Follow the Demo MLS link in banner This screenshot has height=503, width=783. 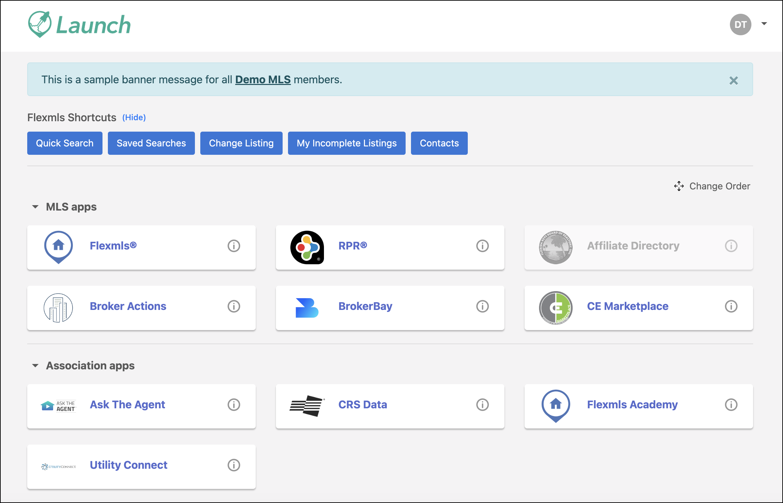(263, 80)
